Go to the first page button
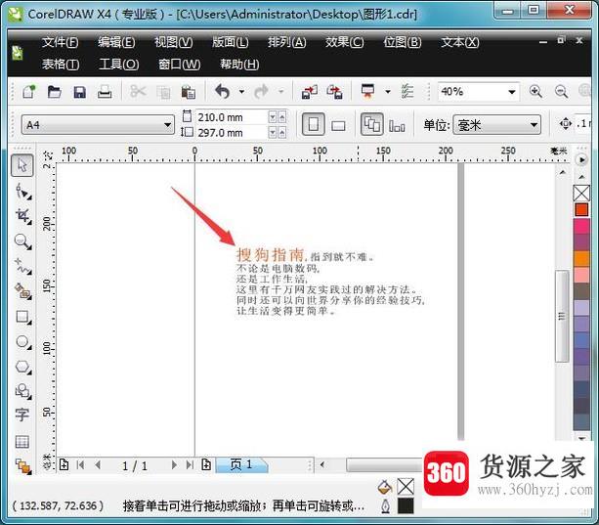Screen dimensions: 599x525 click(80, 465)
